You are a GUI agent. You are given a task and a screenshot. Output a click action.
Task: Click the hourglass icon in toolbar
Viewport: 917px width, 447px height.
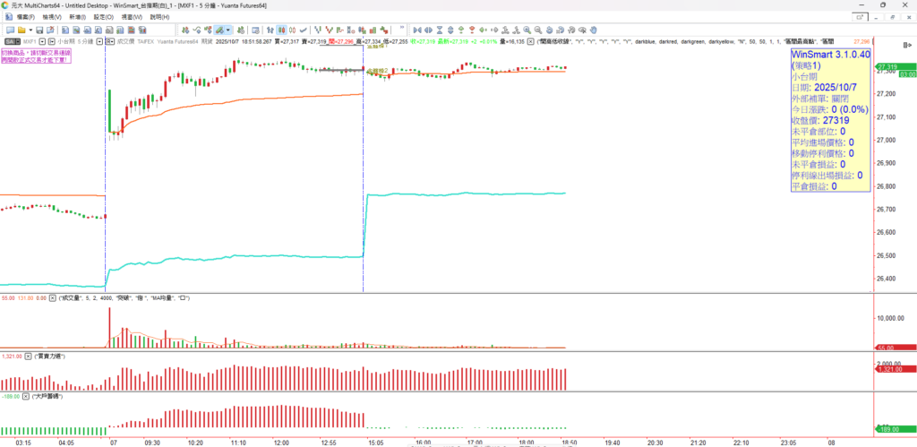[440, 30]
